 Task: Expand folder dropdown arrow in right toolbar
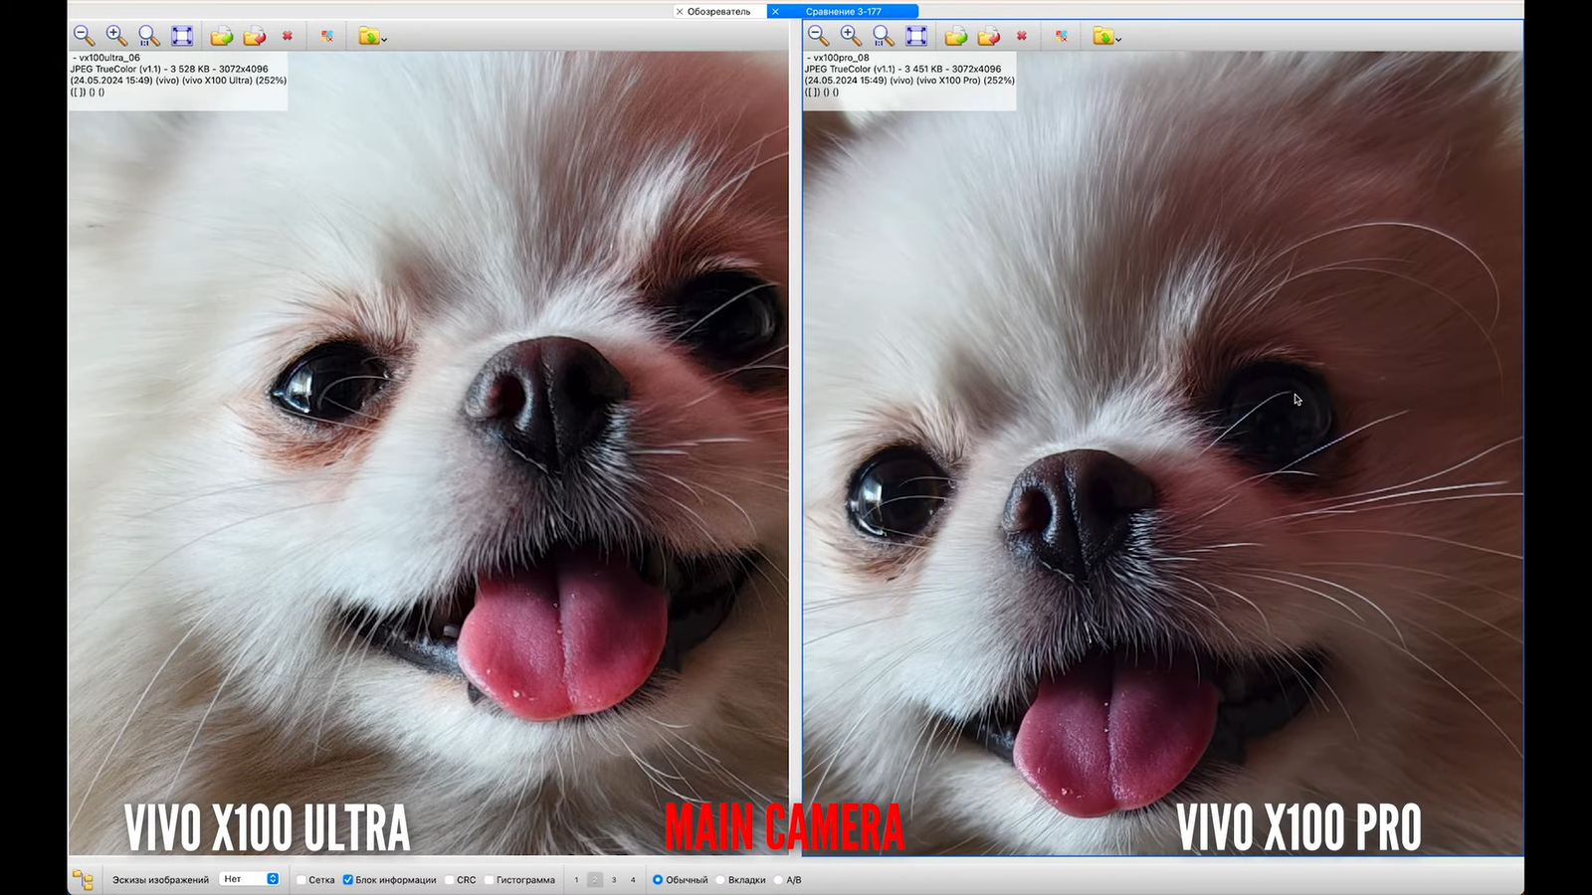point(1118,40)
